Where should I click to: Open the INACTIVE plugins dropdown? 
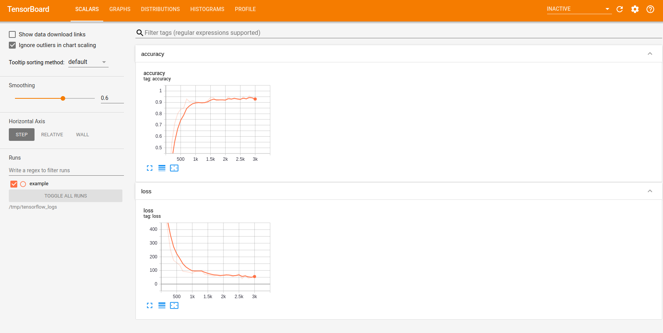579,9
